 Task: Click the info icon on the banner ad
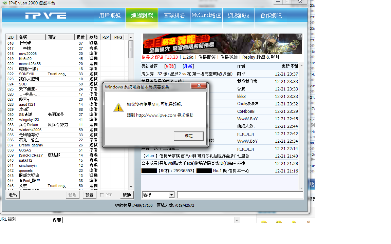(x=299, y=36)
